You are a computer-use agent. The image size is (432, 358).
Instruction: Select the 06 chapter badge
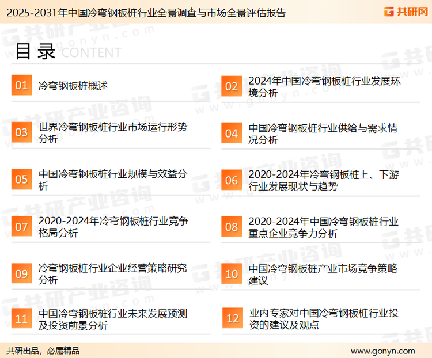coord(231,180)
